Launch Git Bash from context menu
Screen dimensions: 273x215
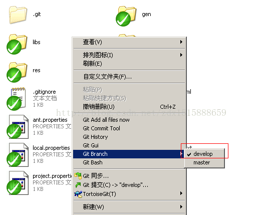coord(129,162)
